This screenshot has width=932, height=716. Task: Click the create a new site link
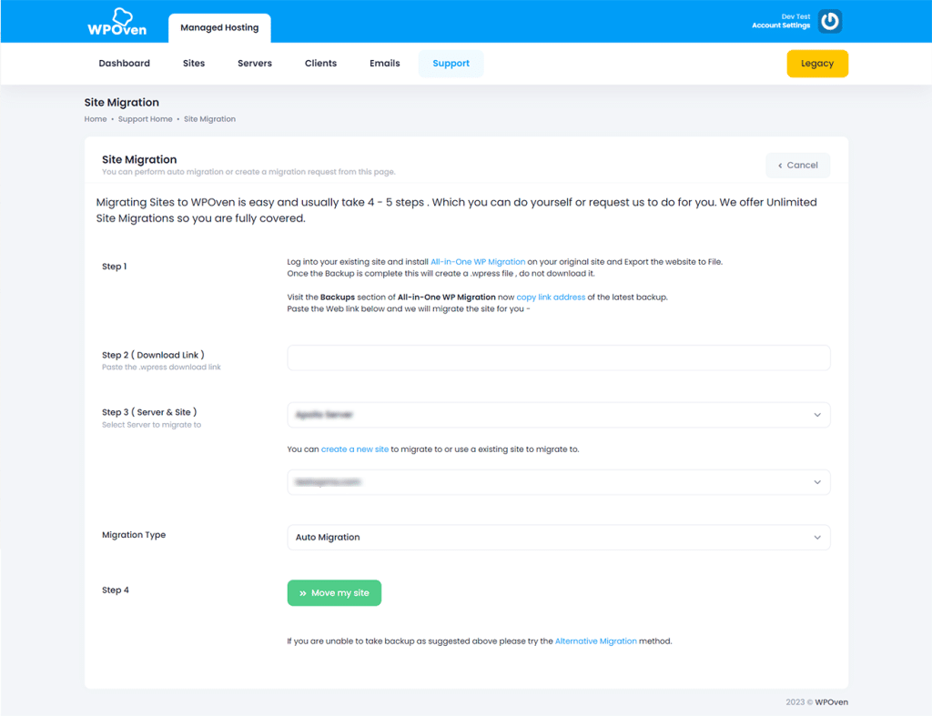(x=354, y=448)
